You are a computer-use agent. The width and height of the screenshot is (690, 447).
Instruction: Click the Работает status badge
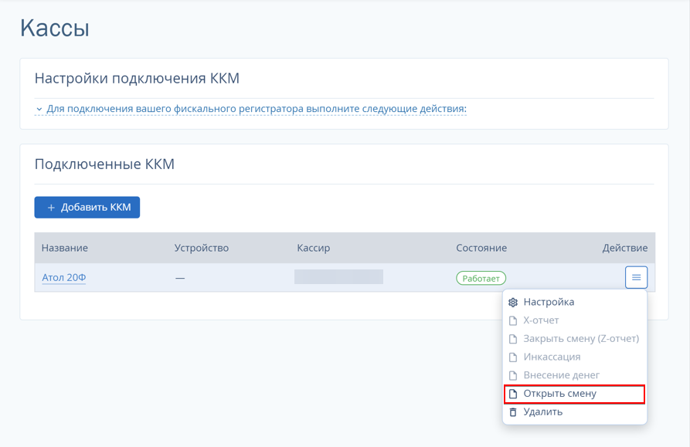481,278
